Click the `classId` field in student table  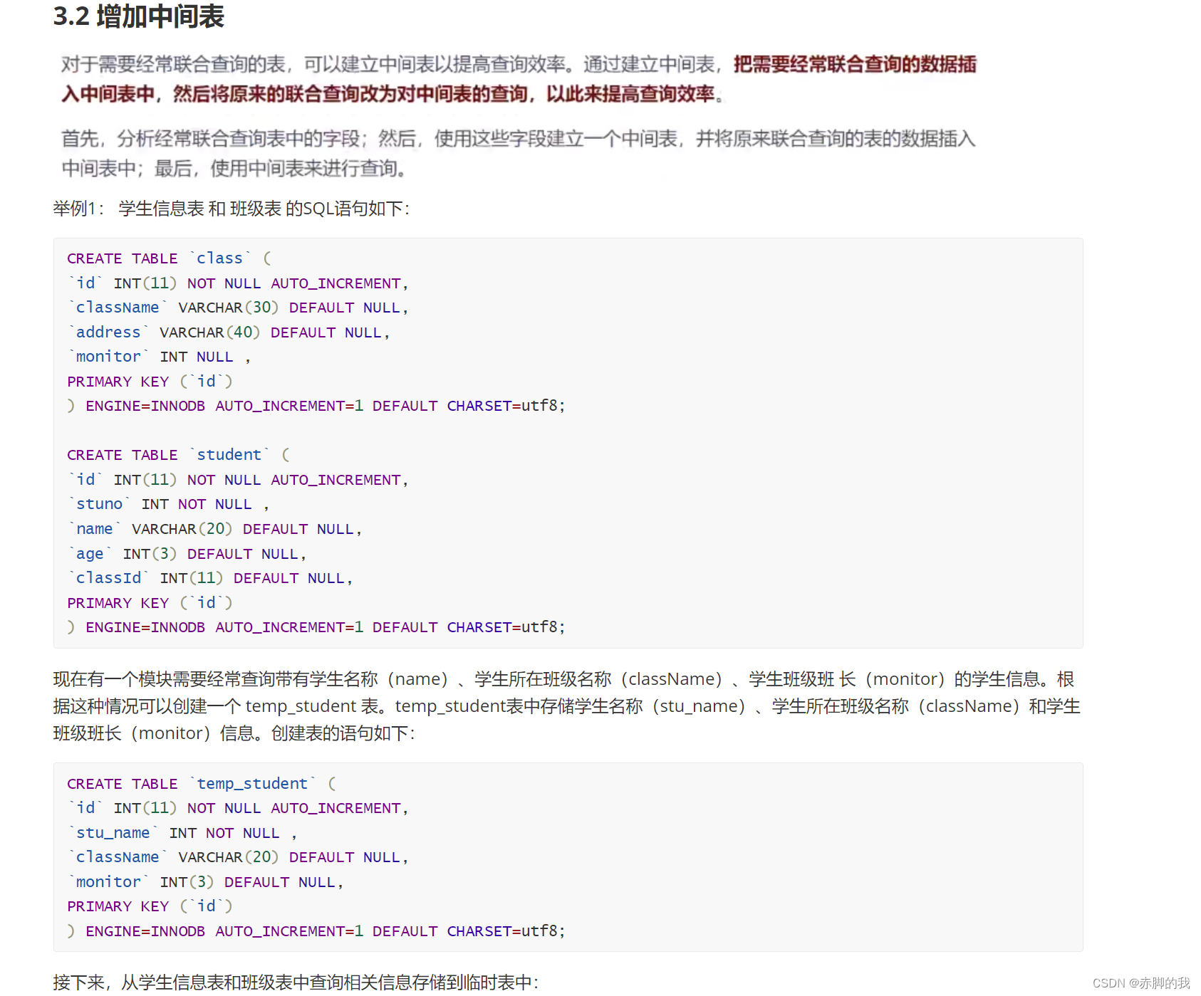108,577
